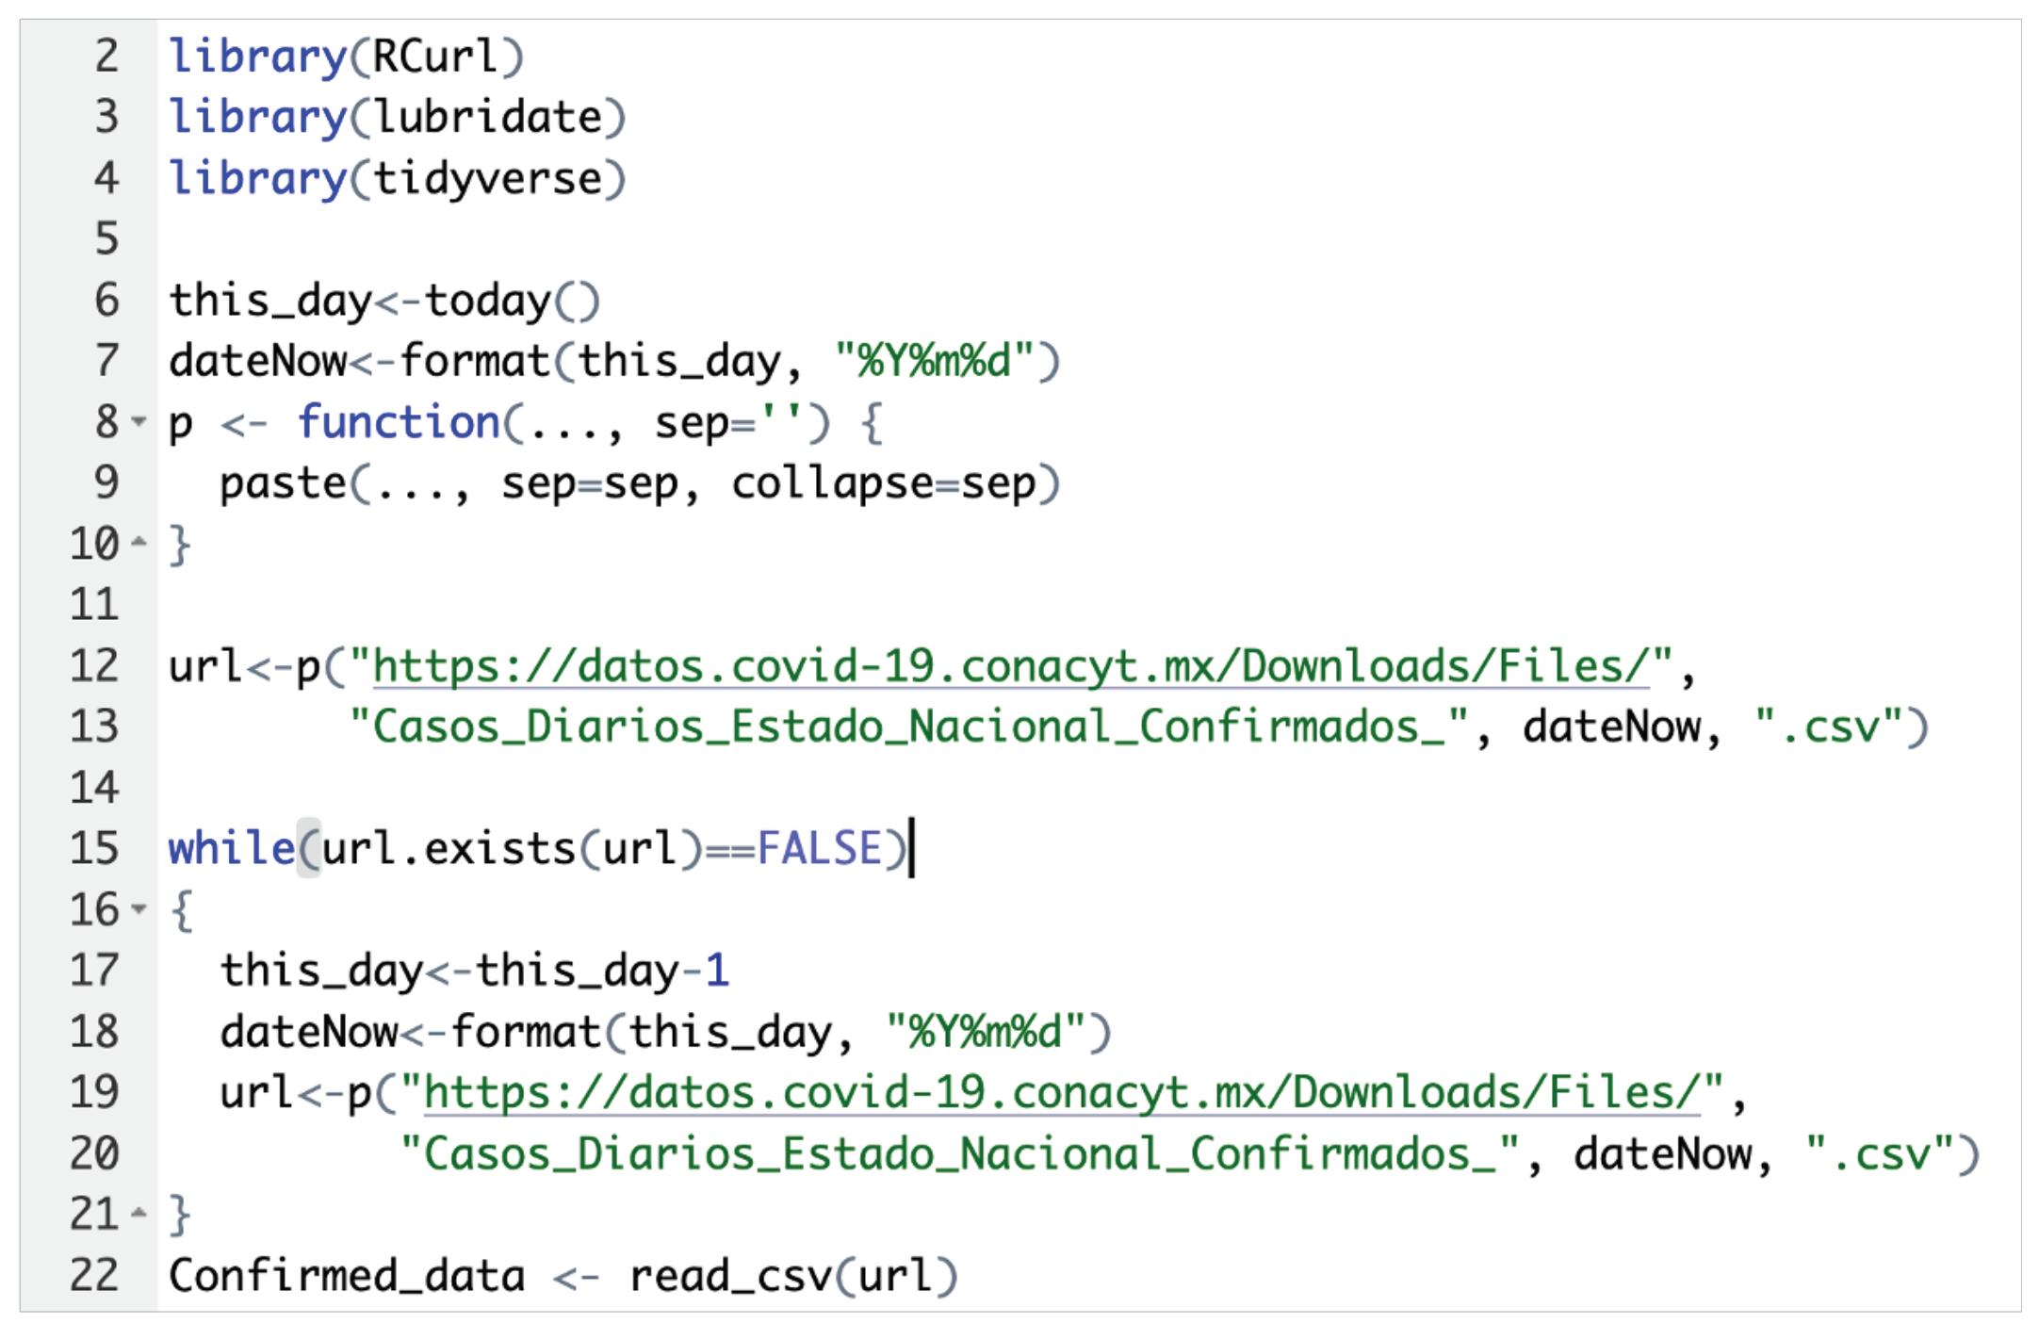Click the fold end marker at line 10
Image resolution: width=2039 pixels, height=1323 pixels.
click(x=139, y=542)
